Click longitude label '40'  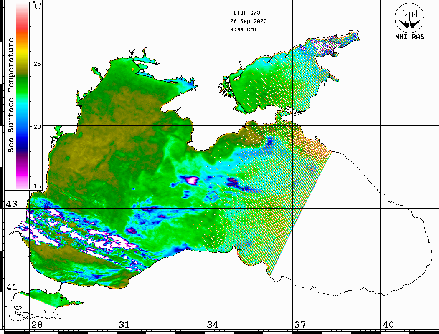point(388,325)
